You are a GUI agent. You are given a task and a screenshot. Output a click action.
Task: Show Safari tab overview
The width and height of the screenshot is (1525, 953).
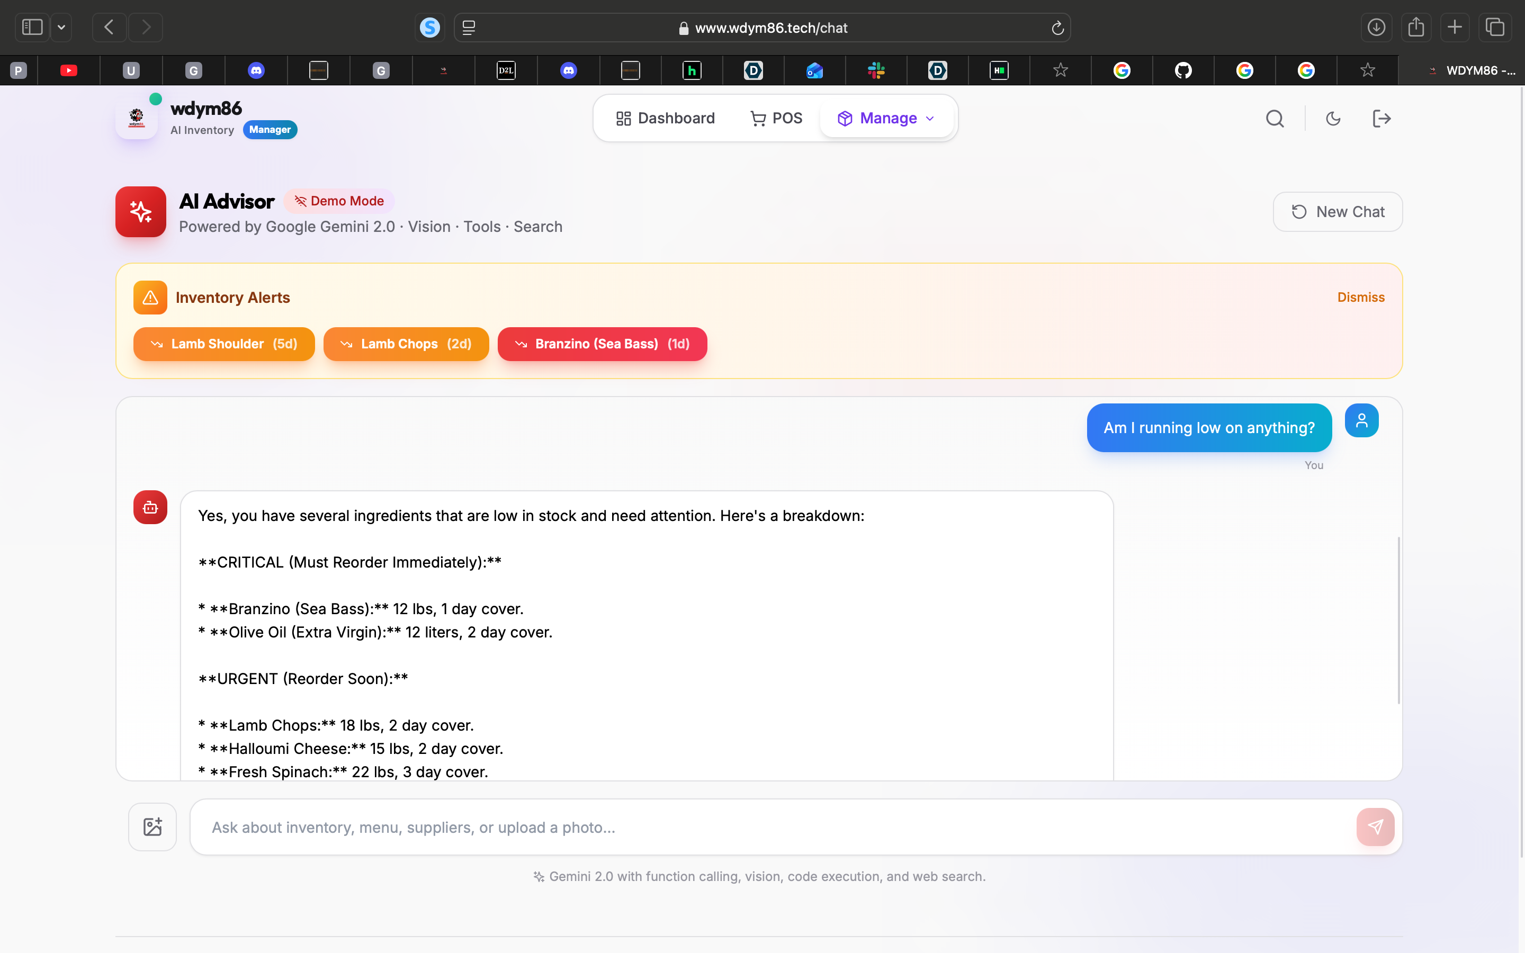click(x=1495, y=28)
